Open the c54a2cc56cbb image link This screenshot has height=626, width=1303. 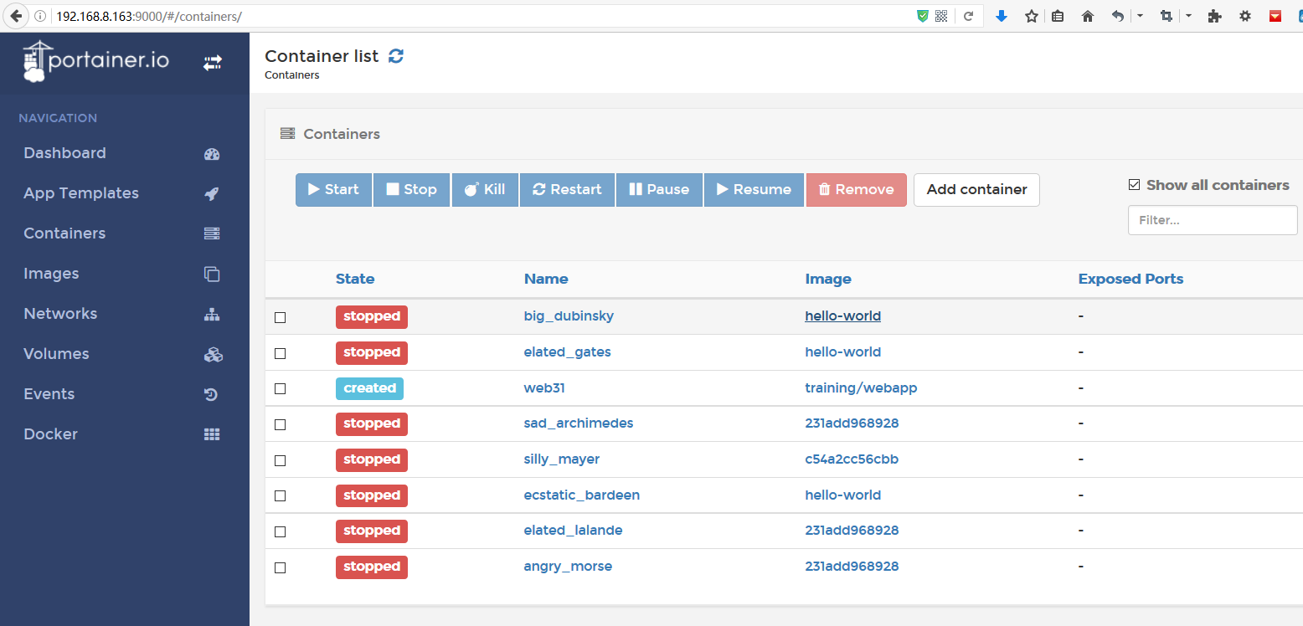852,459
